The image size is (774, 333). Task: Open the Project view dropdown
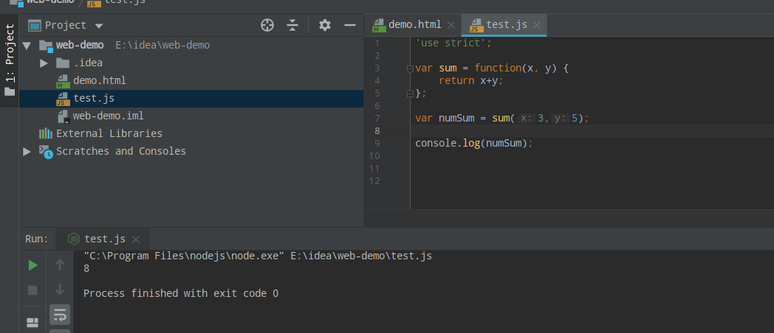tap(99, 26)
